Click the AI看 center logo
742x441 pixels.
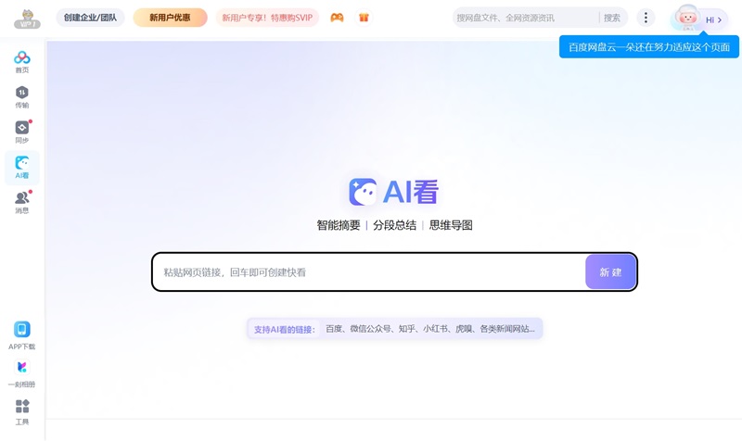tap(393, 192)
